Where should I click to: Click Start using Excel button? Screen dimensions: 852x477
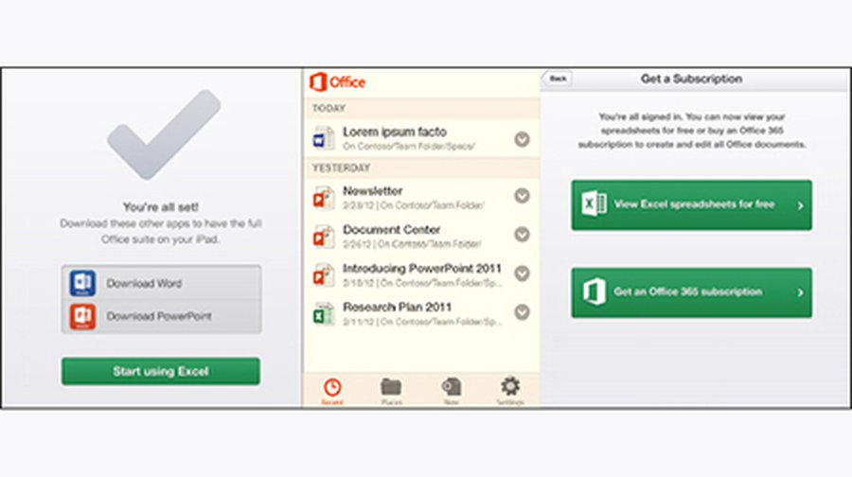coord(161,372)
